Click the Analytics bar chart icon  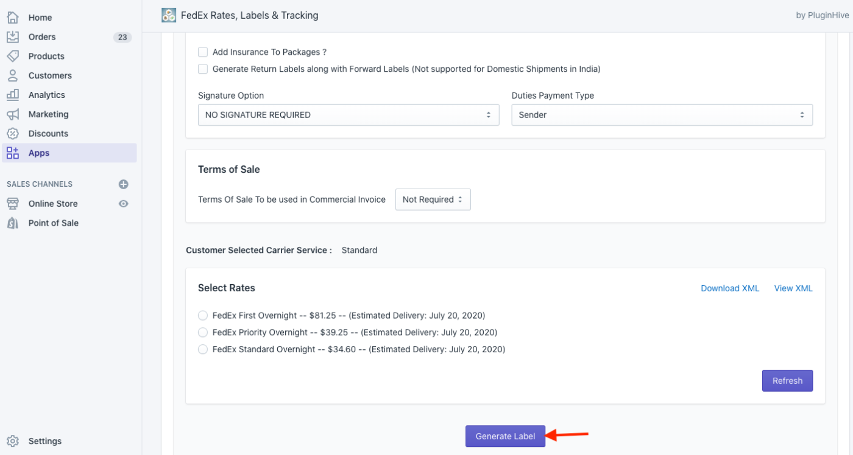click(13, 95)
